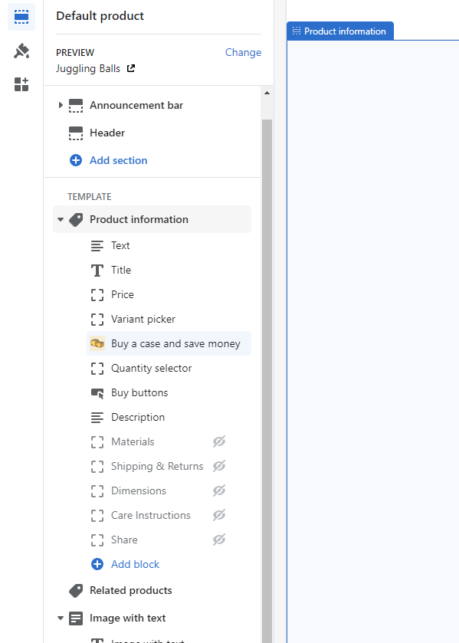Open the App embeds icon

coord(21,84)
